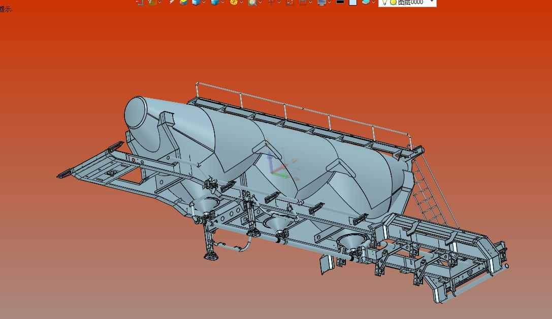Click the magnifier zoom icon
Screen dimensions: 552x319
pyautogui.click(x=252, y=2)
